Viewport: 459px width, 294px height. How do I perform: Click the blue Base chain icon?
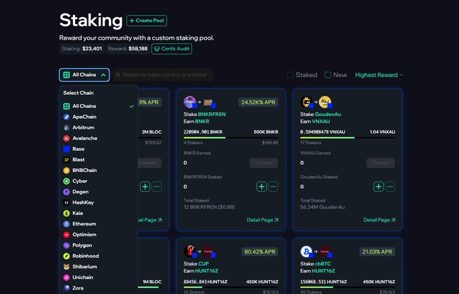pyautogui.click(x=66, y=149)
